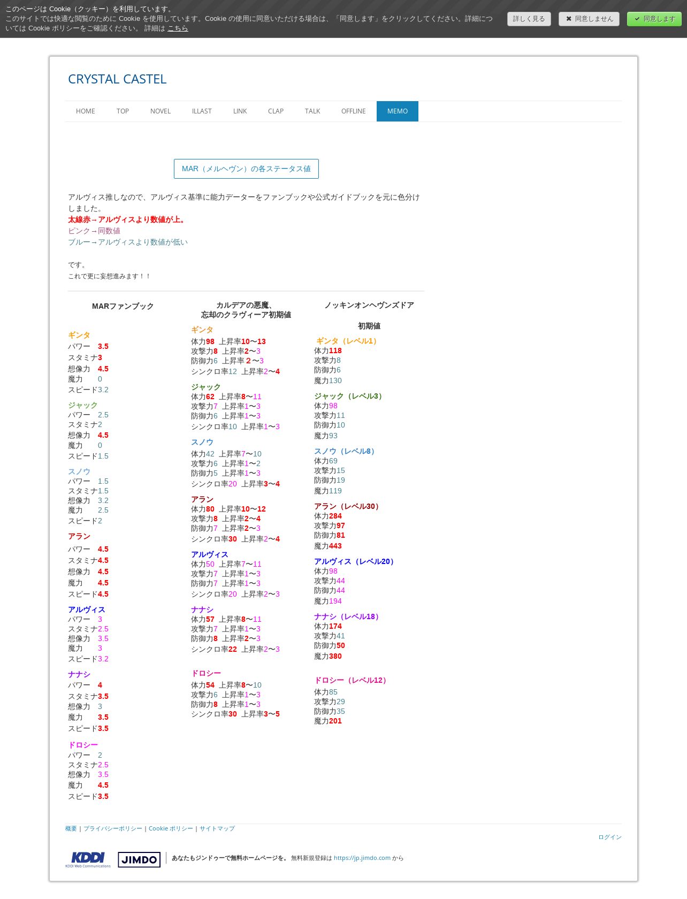Image resolution: width=687 pixels, height=899 pixels.
Task: Click the ノッキンオンヘヴンズドア heading
Action: [369, 305]
